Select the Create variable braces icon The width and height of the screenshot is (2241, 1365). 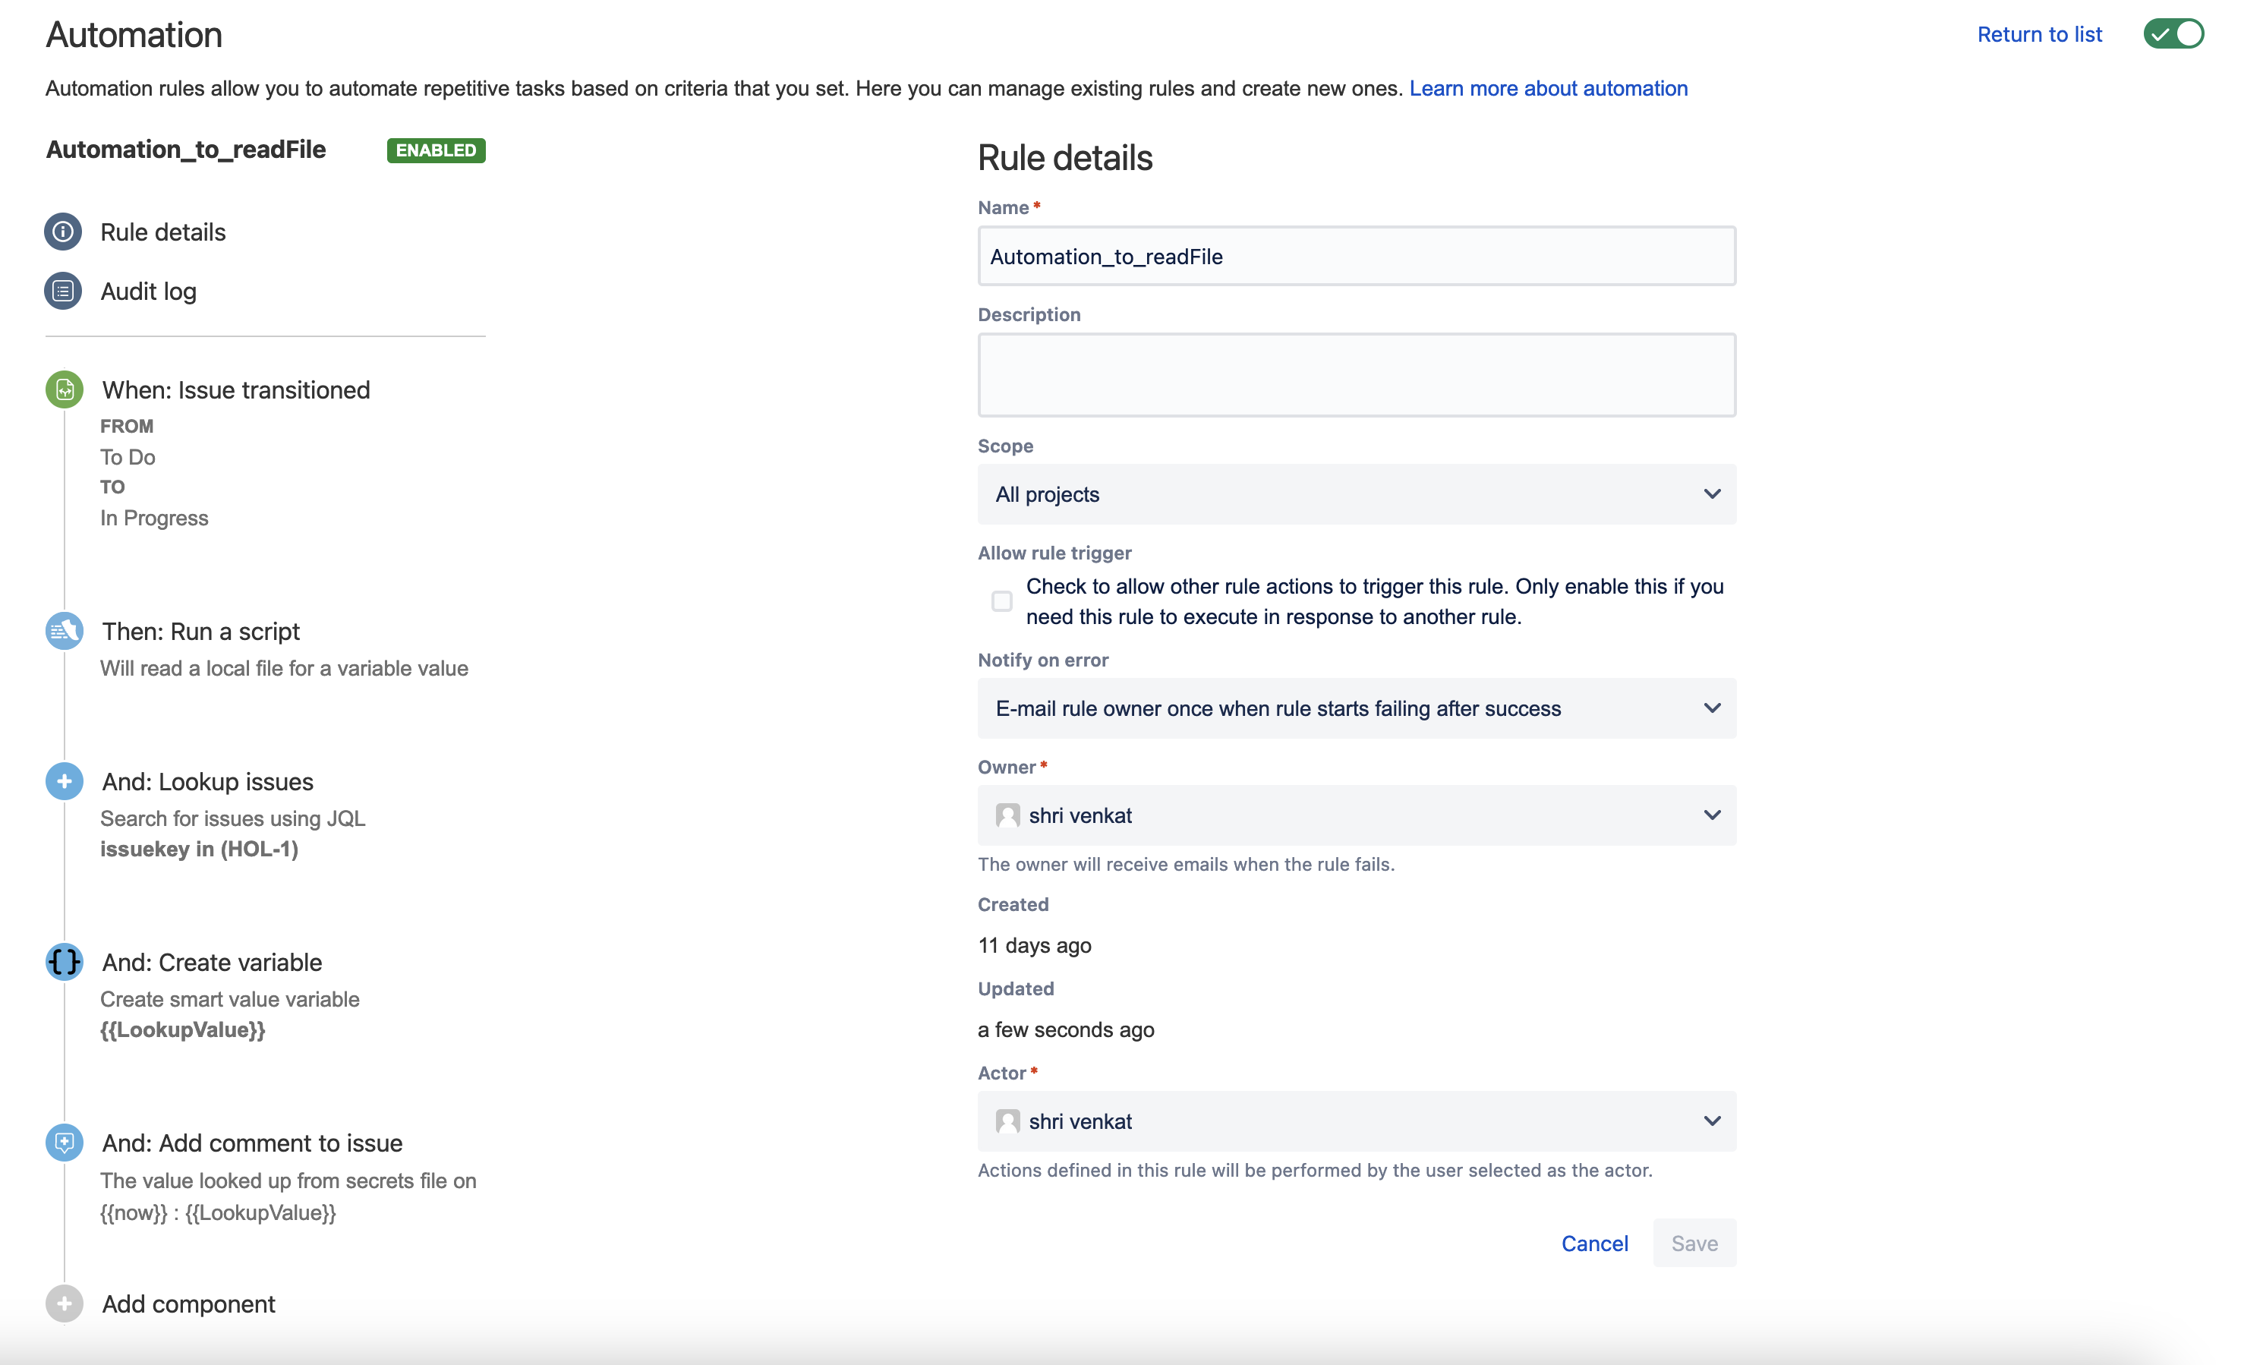[65, 961]
